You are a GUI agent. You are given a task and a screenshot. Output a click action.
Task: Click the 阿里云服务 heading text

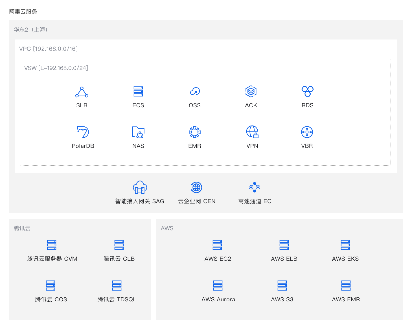click(23, 12)
